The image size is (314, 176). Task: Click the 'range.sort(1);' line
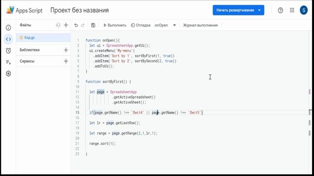coord(103,144)
